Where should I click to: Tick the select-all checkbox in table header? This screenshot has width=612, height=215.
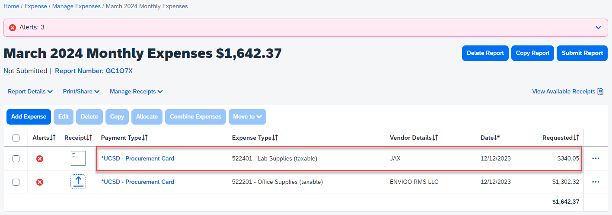(x=16, y=138)
